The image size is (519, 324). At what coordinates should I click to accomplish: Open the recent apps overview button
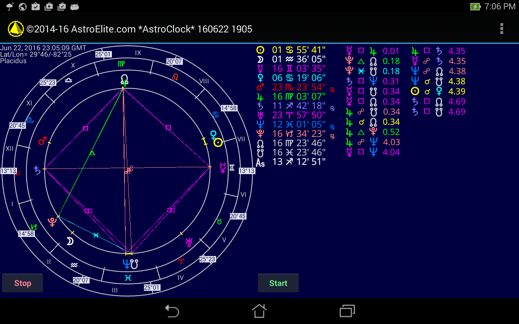point(347,311)
